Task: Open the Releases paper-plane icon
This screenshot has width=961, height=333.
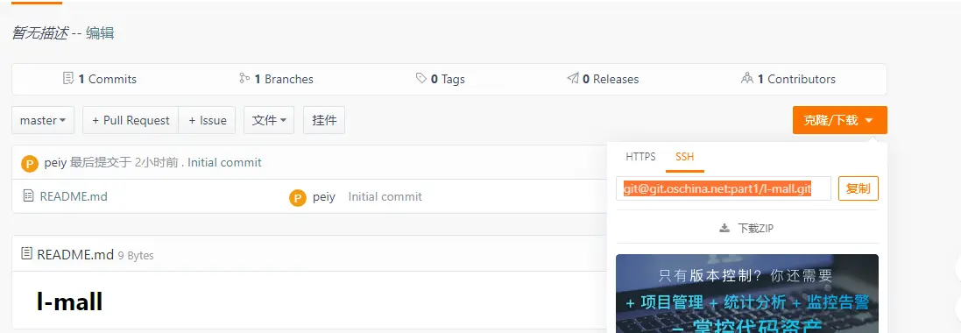Action: coord(573,79)
